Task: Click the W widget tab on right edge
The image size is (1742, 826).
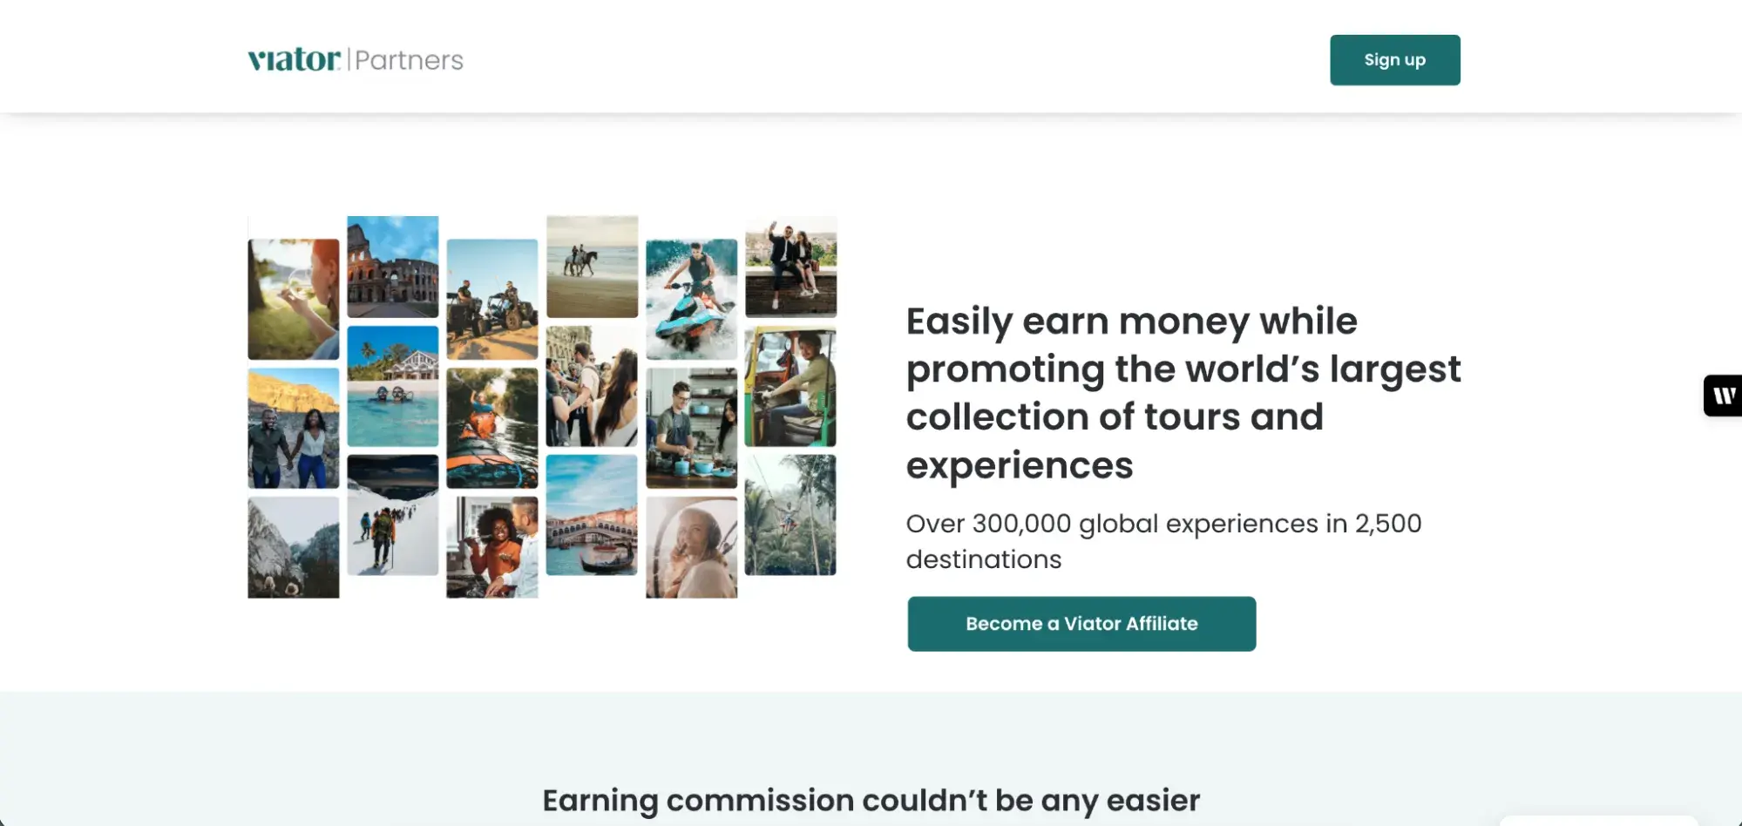Action: tap(1723, 395)
